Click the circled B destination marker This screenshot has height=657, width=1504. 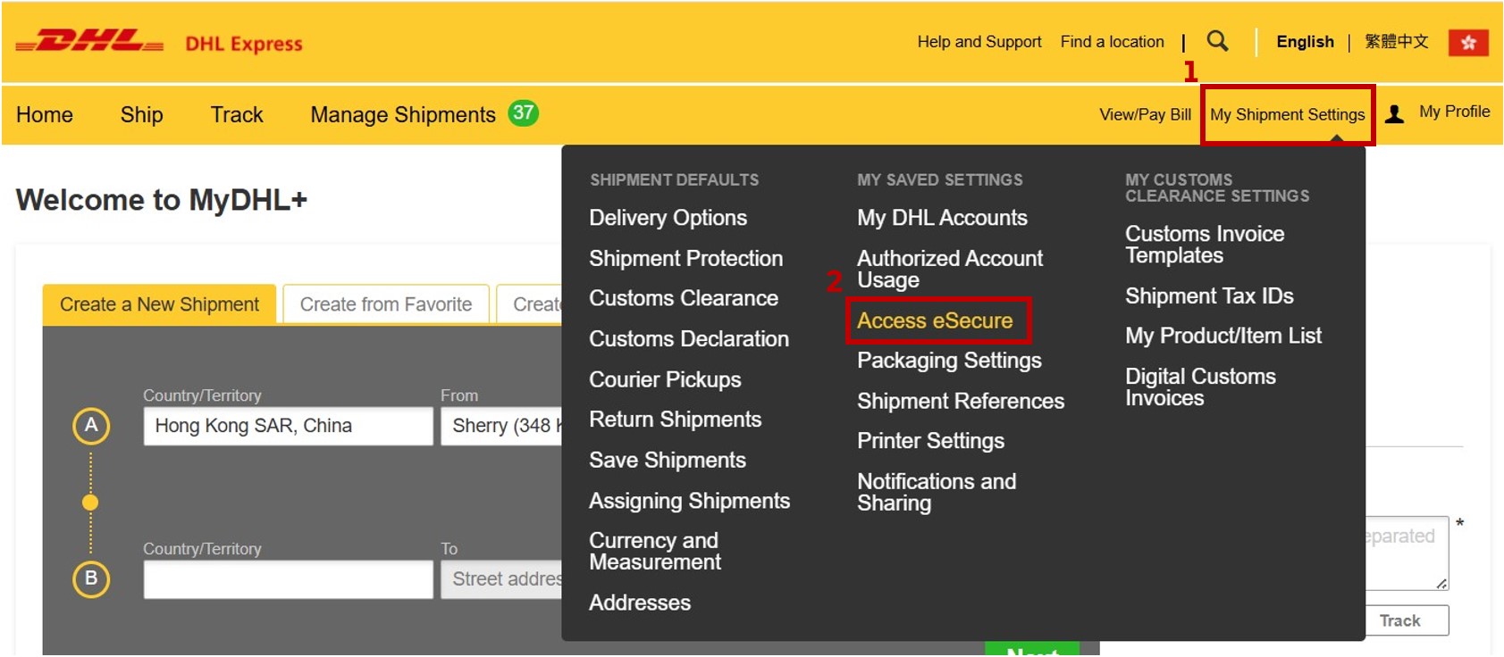[91, 578]
